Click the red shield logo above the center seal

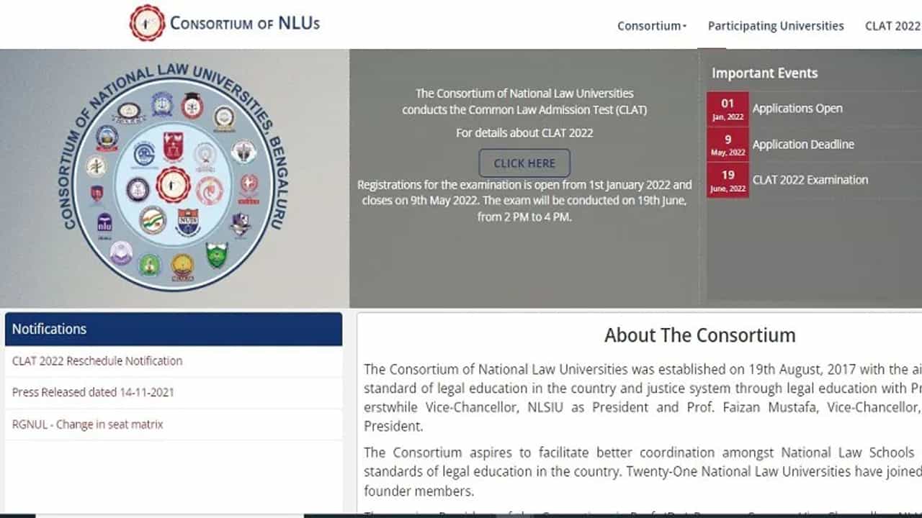pos(173,146)
